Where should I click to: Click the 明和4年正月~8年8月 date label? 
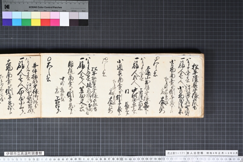tap(222, 153)
